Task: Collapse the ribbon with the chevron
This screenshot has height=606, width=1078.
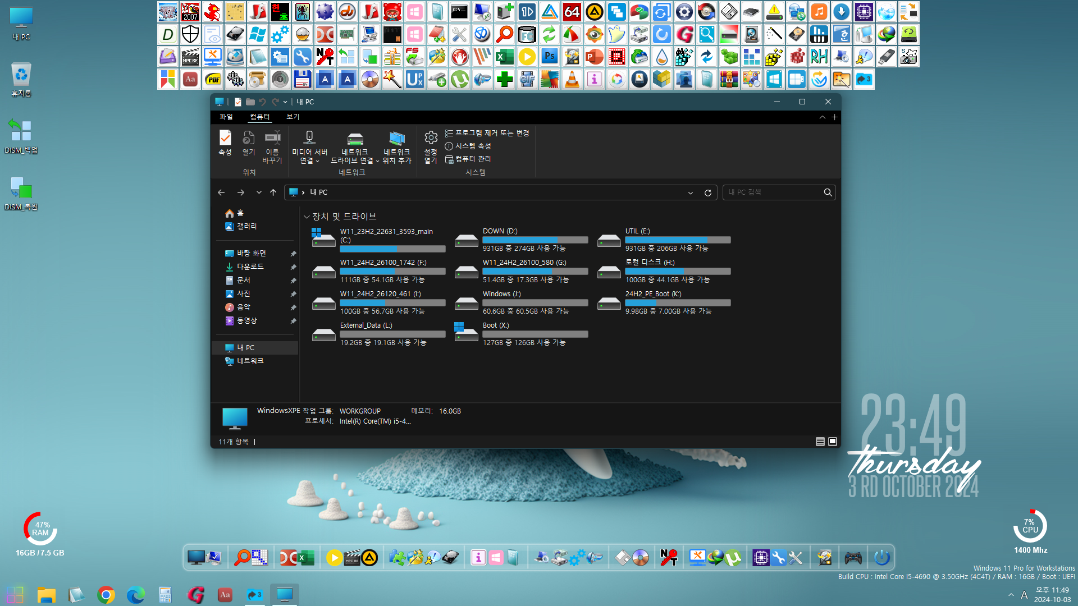Action: coord(822,117)
